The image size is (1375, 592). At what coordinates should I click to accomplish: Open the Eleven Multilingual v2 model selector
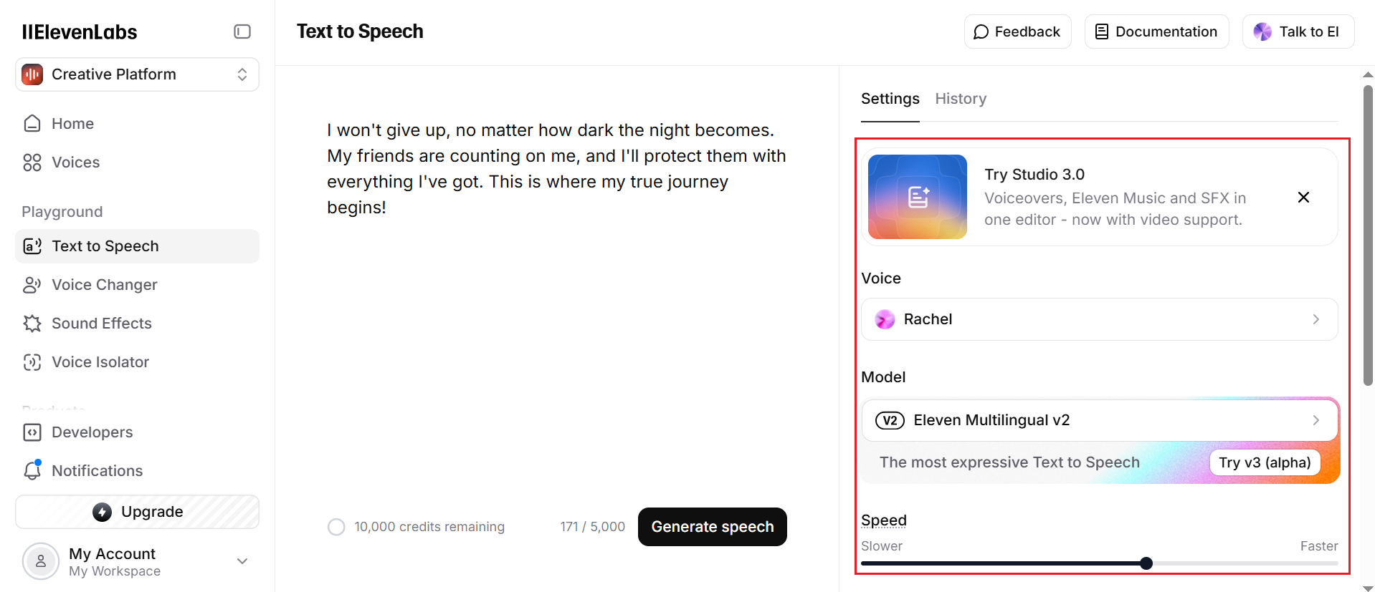click(1099, 420)
